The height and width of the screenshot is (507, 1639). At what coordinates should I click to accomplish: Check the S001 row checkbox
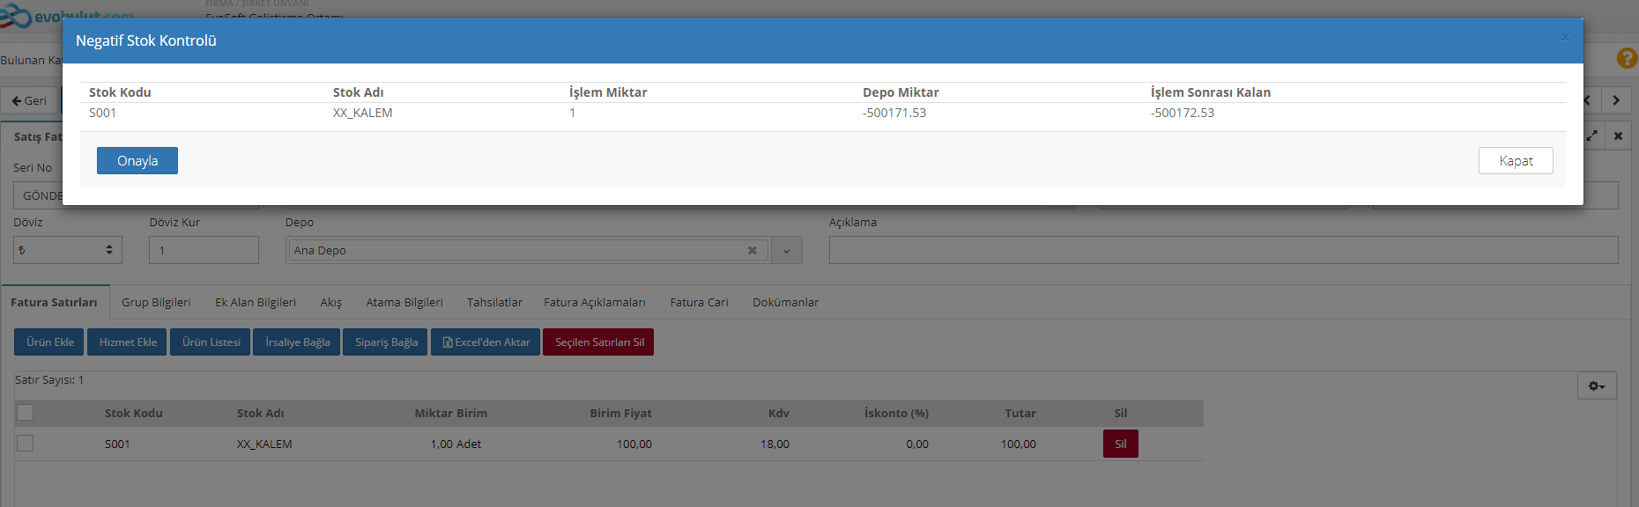point(26,444)
